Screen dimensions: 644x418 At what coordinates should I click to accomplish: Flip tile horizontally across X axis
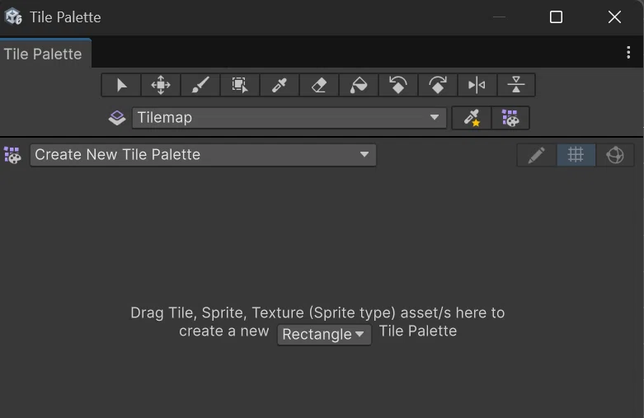pyautogui.click(x=477, y=85)
